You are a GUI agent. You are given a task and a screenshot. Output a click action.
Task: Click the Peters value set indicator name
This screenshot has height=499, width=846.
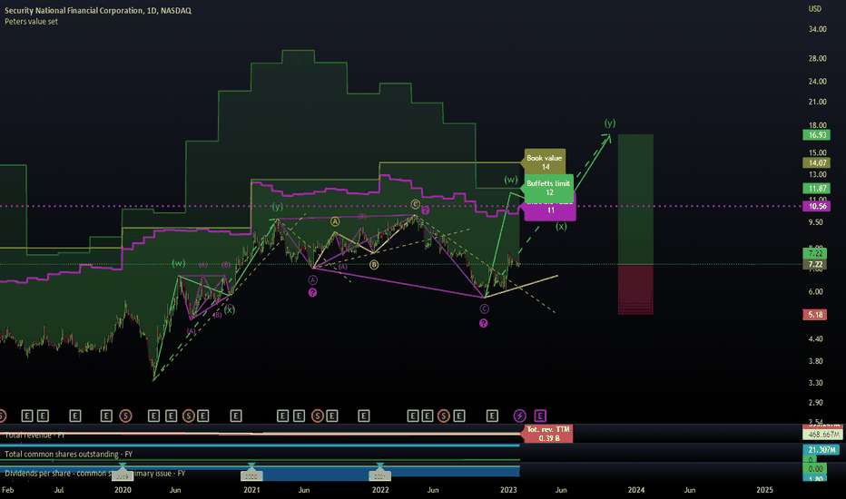click(x=31, y=22)
